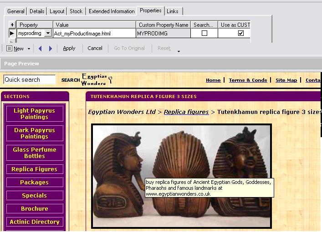This screenshot has width=322, height=232.
Task: Switch to the General tab
Action: 16,11
